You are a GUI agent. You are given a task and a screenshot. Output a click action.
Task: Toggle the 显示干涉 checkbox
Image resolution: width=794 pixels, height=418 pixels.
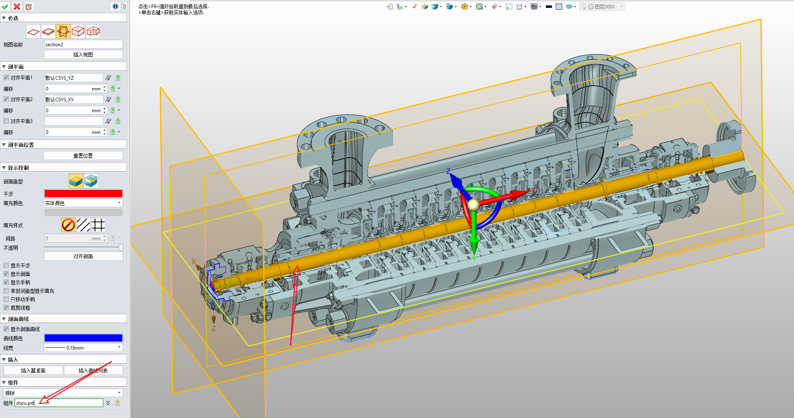(x=6, y=266)
